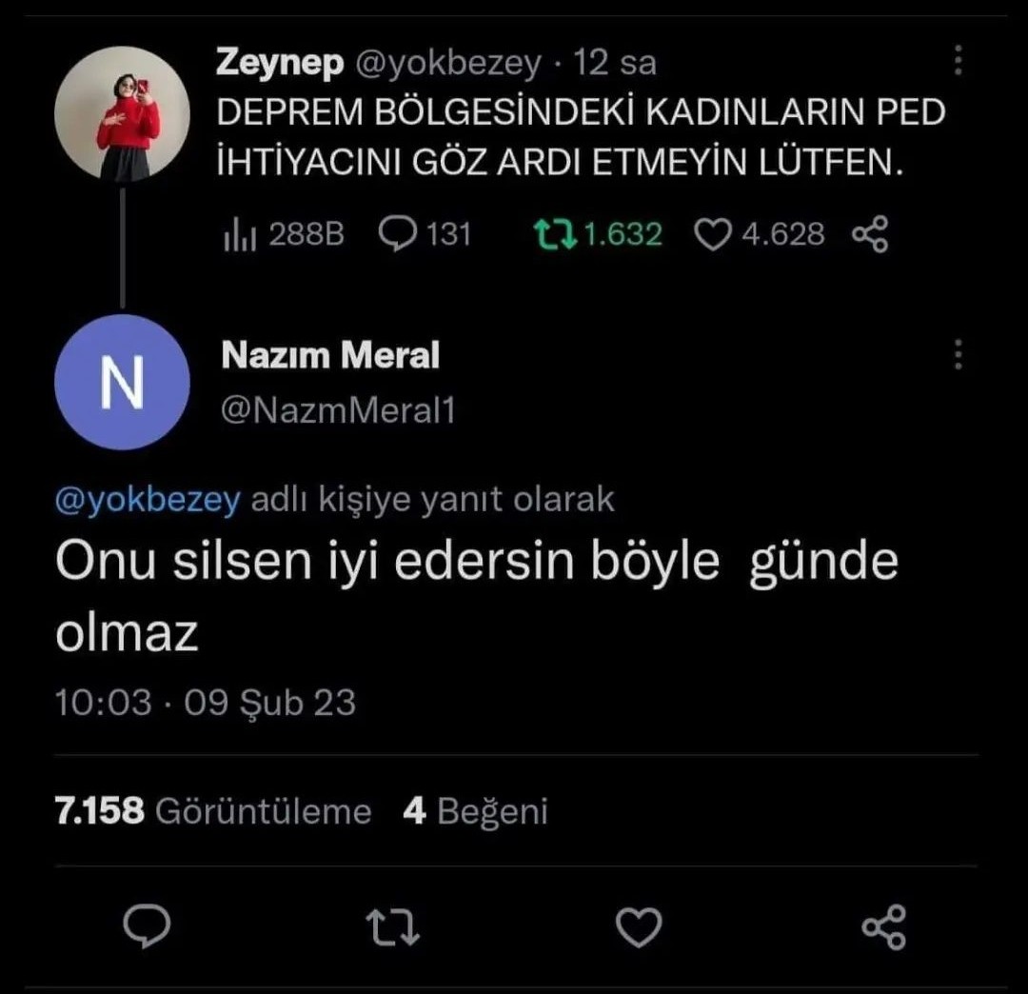This screenshot has width=1028, height=994.
Task: Open Nazım Meral's purple N avatar
Action: coord(122,382)
